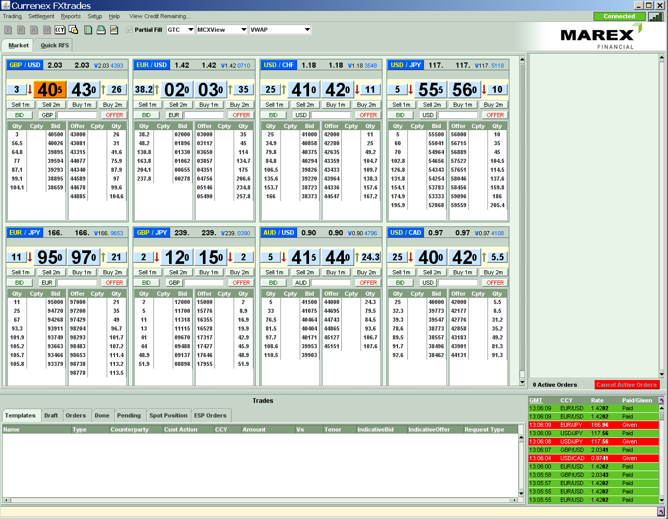Toggle the OFFER button in the USD/CAD panel
Screen dimensions: 668x519
[x=495, y=283]
